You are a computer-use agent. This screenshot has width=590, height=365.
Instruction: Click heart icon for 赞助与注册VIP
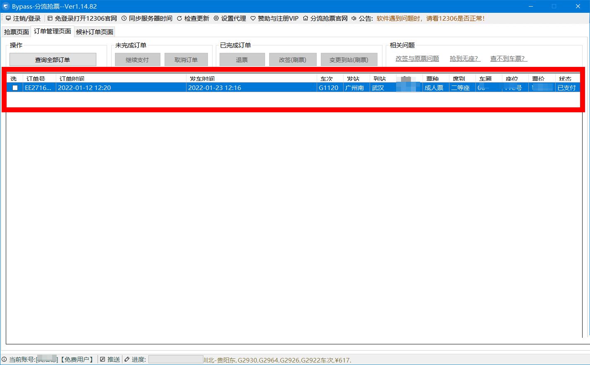(x=253, y=19)
